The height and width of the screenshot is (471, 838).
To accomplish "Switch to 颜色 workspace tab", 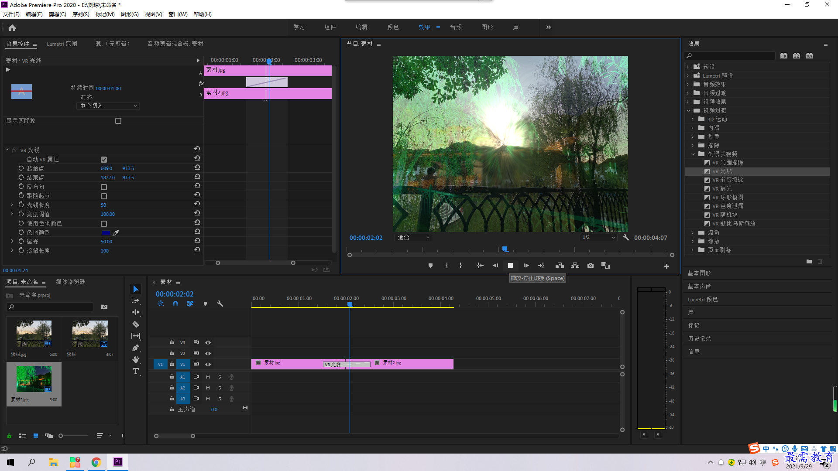I will coord(393,27).
